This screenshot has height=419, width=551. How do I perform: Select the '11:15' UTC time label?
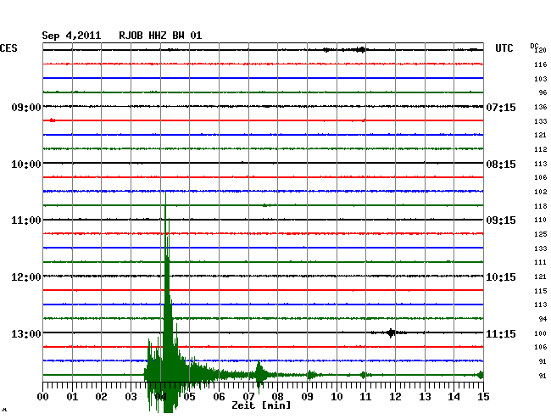pos(501,333)
